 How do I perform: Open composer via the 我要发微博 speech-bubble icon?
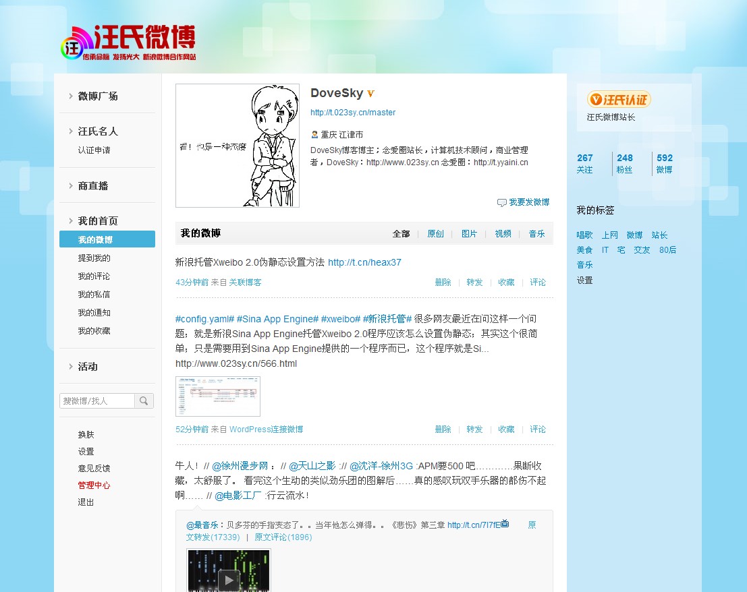click(x=502, y=202)
